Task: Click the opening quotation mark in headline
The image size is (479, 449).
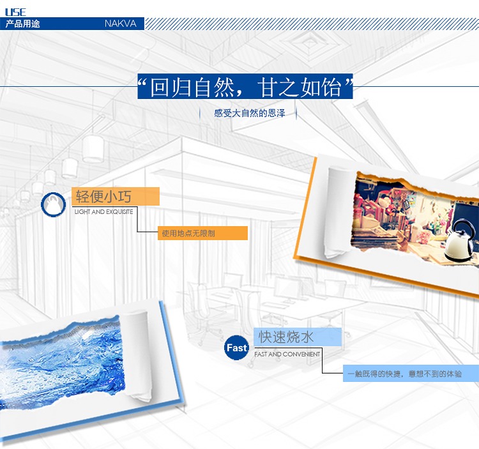Action: point(144,86)
